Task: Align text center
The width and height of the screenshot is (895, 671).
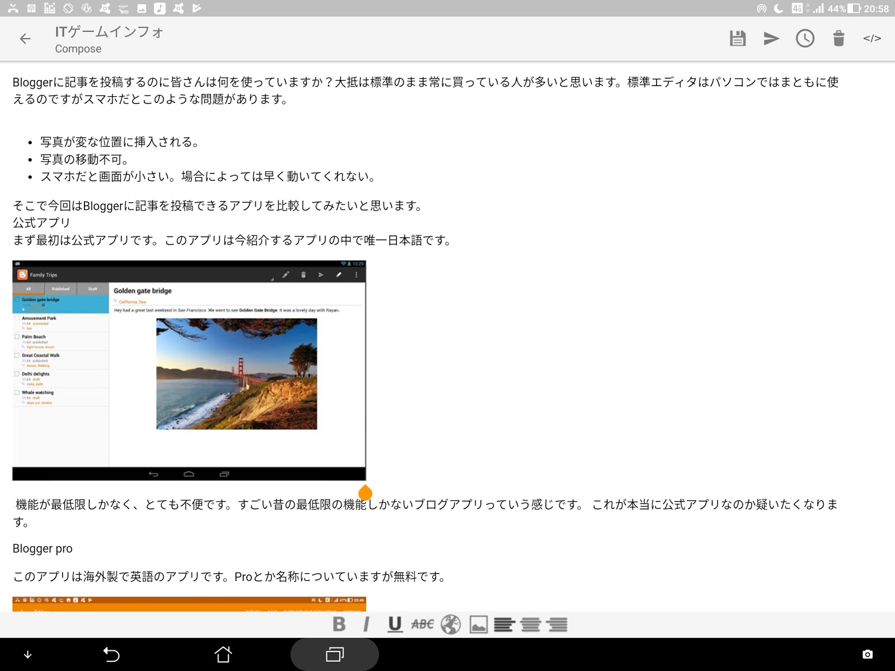Action: tap(530, 624)
